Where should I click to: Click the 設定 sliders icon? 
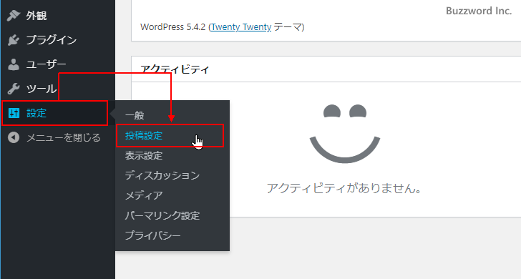(x=14, y=113)
